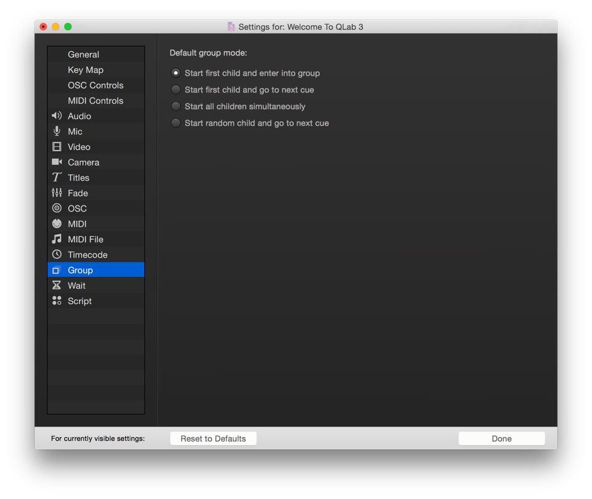
Task: Click the Camera icon in sidebar
Action: click(57, 162)
